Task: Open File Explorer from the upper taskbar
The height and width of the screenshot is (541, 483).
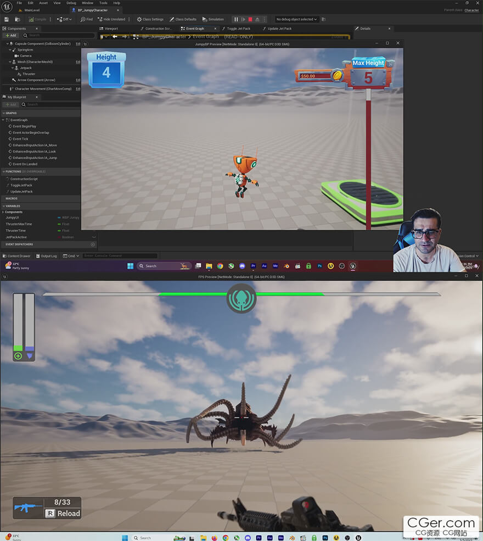Action: tap(209, 266)
